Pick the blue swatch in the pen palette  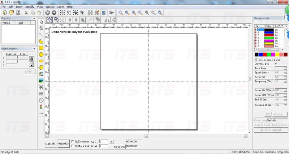260,54
